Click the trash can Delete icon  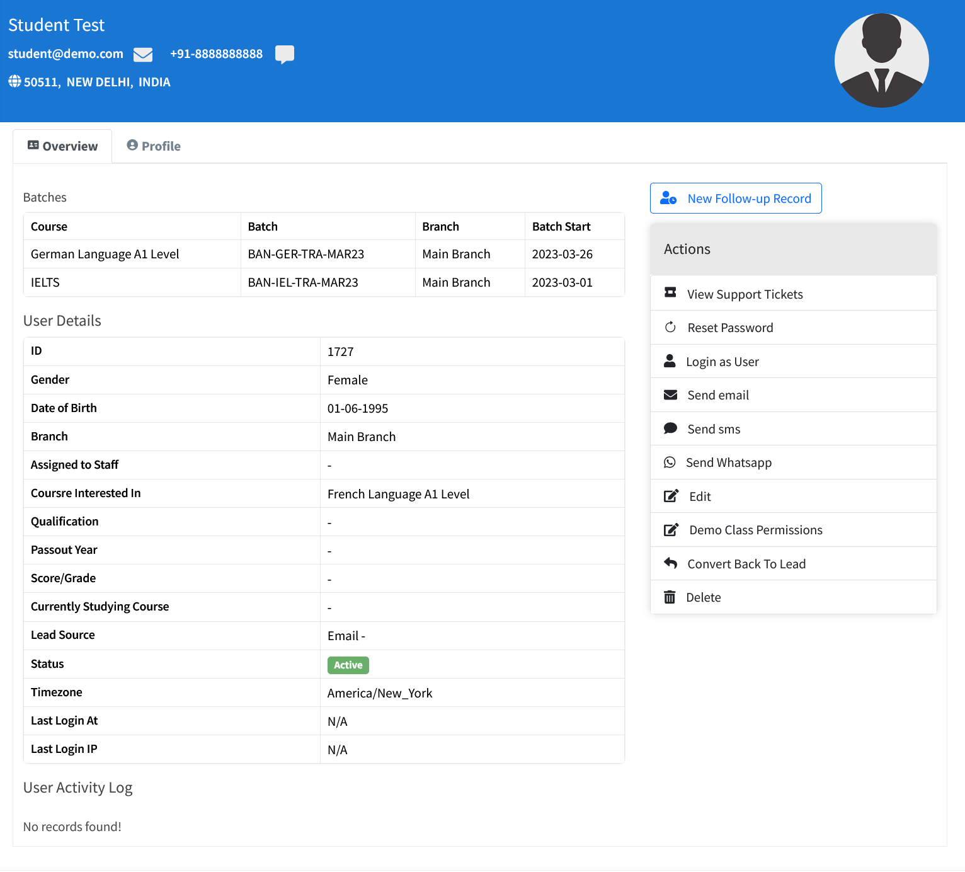(670, 597)
